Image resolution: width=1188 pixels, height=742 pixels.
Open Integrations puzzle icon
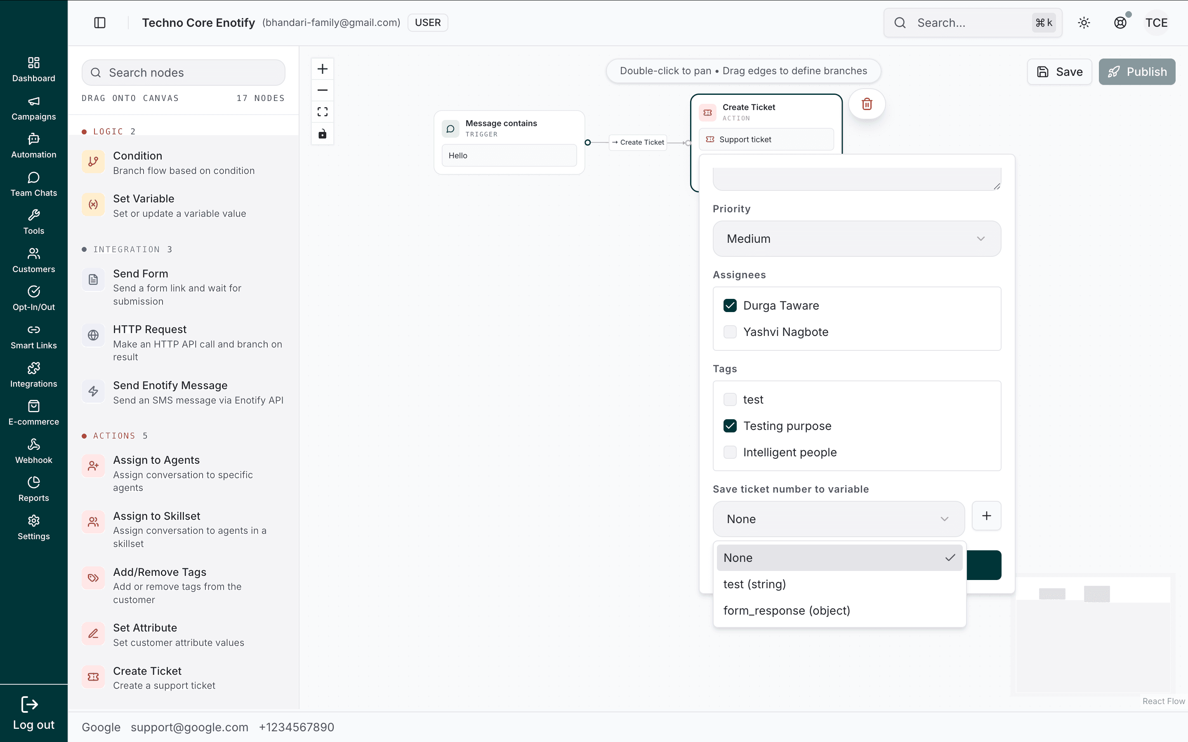pyautogui.click(x=33, y=368)
